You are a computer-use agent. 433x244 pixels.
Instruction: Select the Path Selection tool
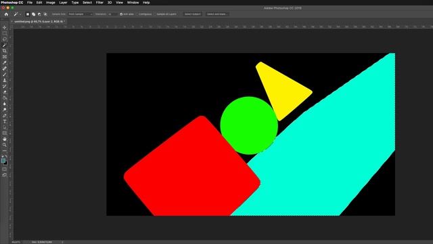click(x=5, y=127)
